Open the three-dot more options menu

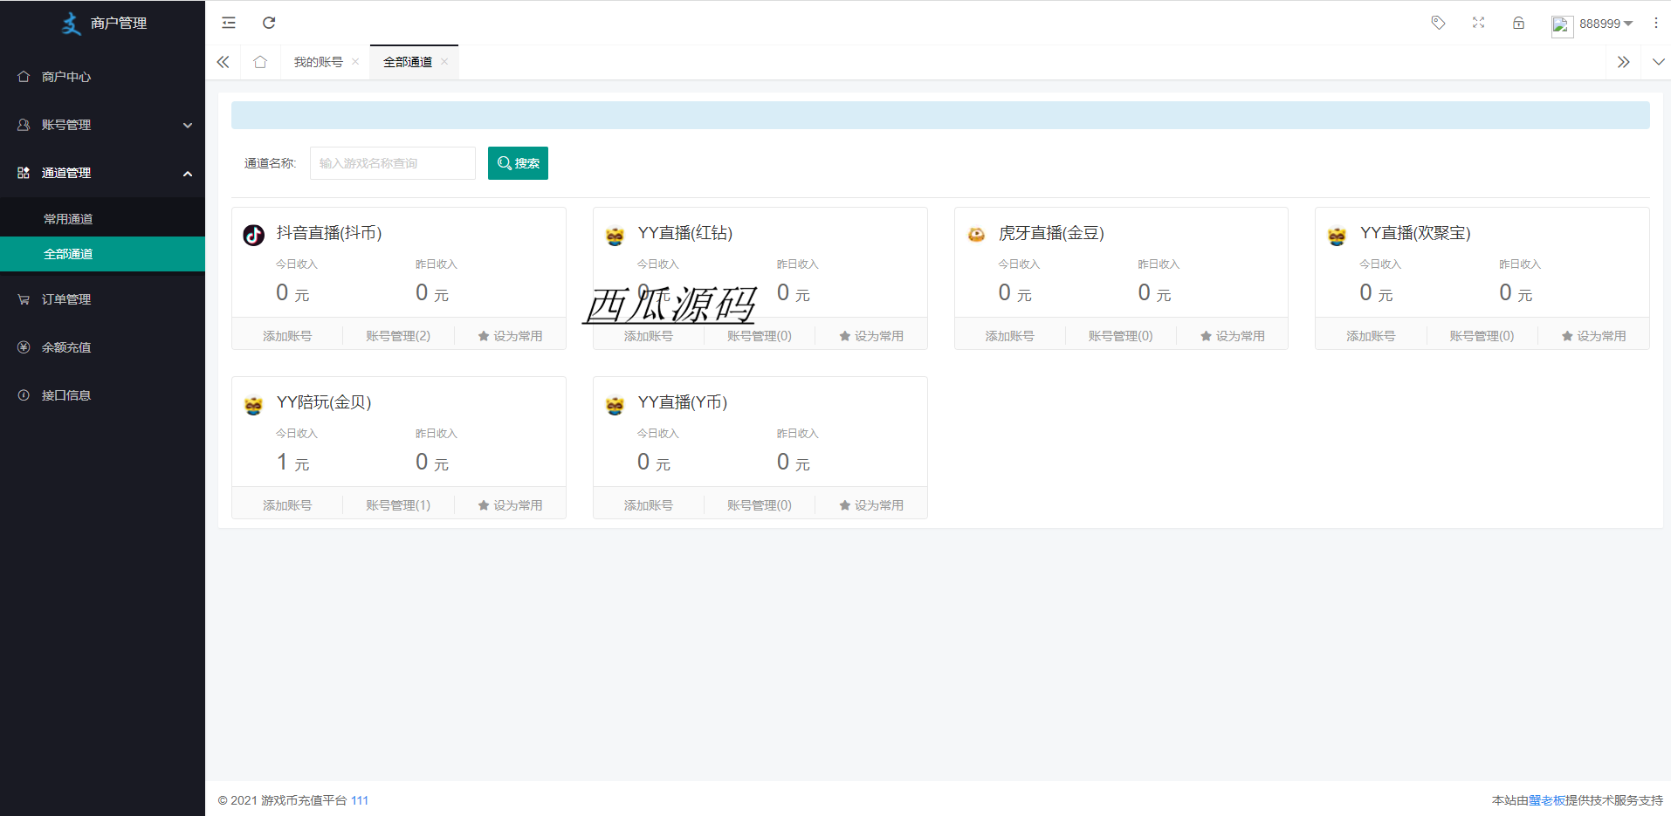[x=1655, y=23]
